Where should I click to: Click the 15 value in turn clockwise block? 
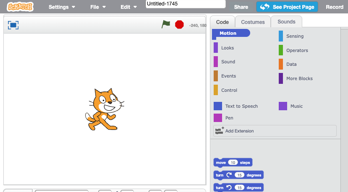[239, 175]
